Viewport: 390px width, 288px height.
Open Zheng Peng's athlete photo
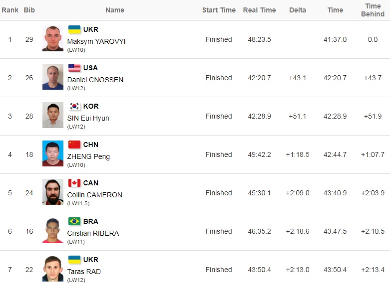[53, 154]
